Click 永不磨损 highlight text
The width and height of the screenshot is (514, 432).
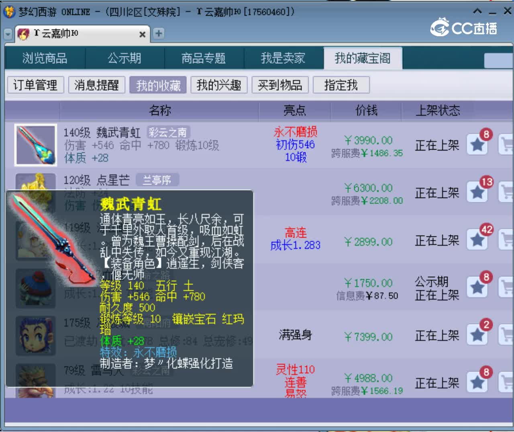click(x=296, y=132)
